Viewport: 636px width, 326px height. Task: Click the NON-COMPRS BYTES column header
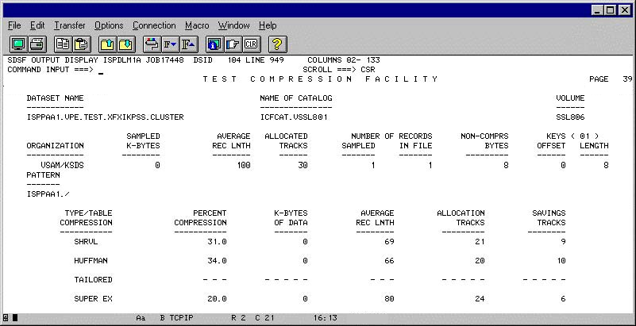pos(484,141)
